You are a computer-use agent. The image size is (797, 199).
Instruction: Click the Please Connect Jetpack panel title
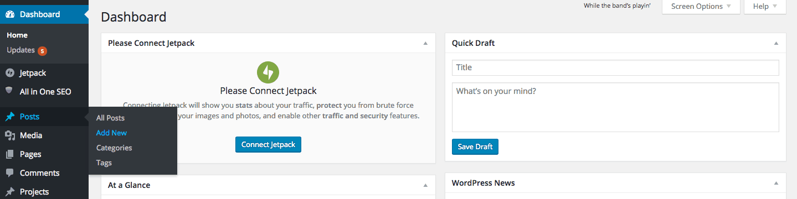[x=151, y=43]
